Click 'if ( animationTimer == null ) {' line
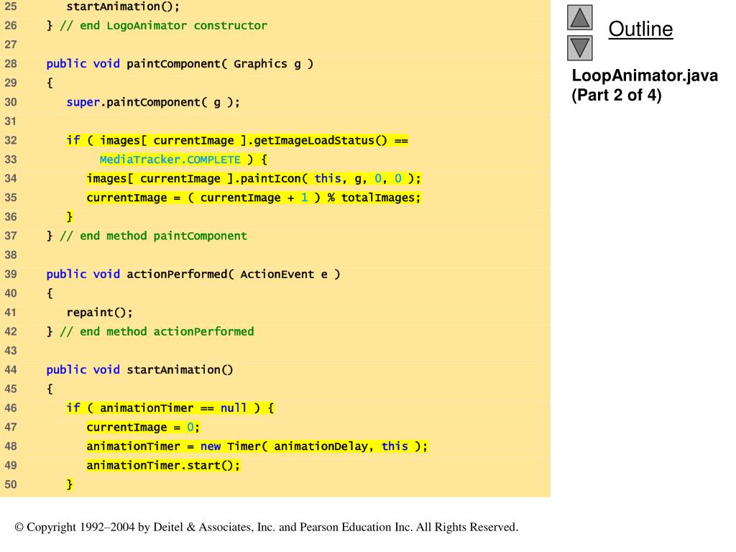Image resolution: width=736 pixels, height=552 pixels. (x=170, y=408)
